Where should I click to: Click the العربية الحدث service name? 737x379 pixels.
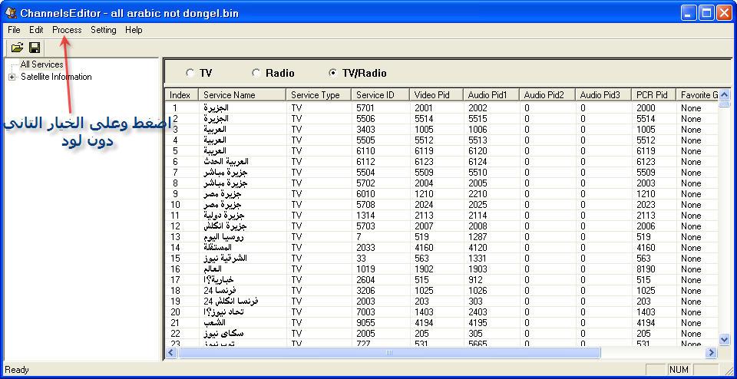pos(224,162)
